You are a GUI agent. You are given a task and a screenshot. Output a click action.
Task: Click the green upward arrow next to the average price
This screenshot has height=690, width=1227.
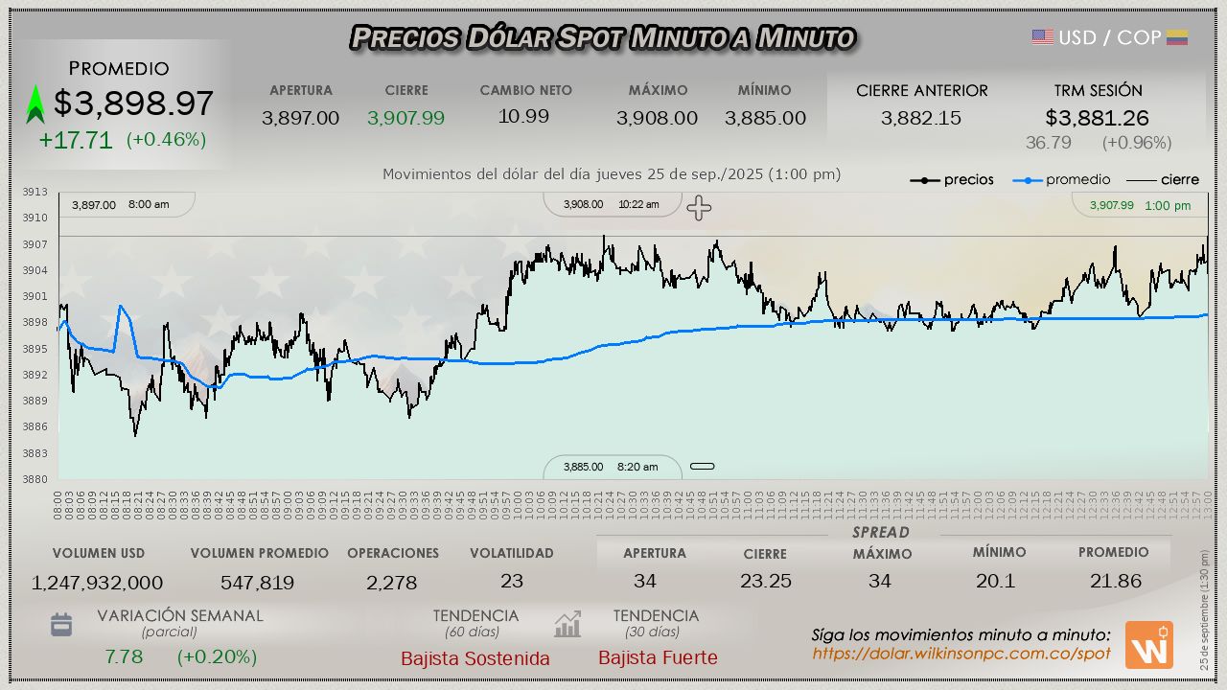35,104
